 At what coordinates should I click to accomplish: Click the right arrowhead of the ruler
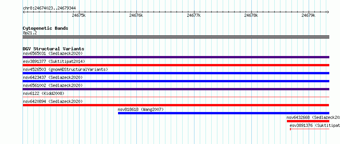coord(328,12)
